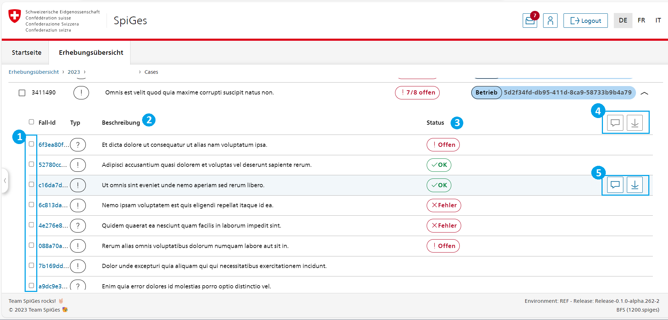Download the c16da7d case row

(635, 185)
